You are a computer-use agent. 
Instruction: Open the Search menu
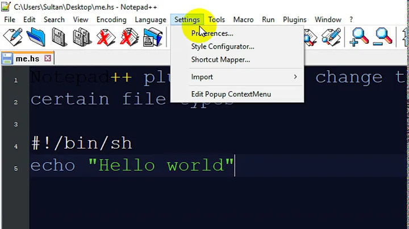(54, 19)
